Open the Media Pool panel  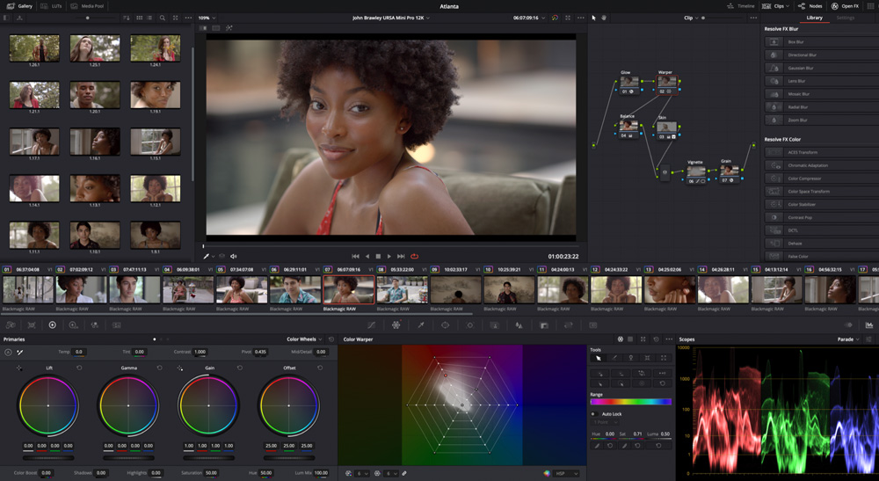pos(87,5)
